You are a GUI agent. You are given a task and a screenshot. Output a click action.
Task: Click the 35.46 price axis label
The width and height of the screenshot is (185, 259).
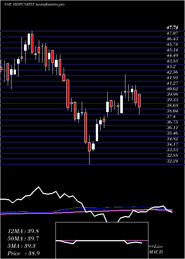172,133
